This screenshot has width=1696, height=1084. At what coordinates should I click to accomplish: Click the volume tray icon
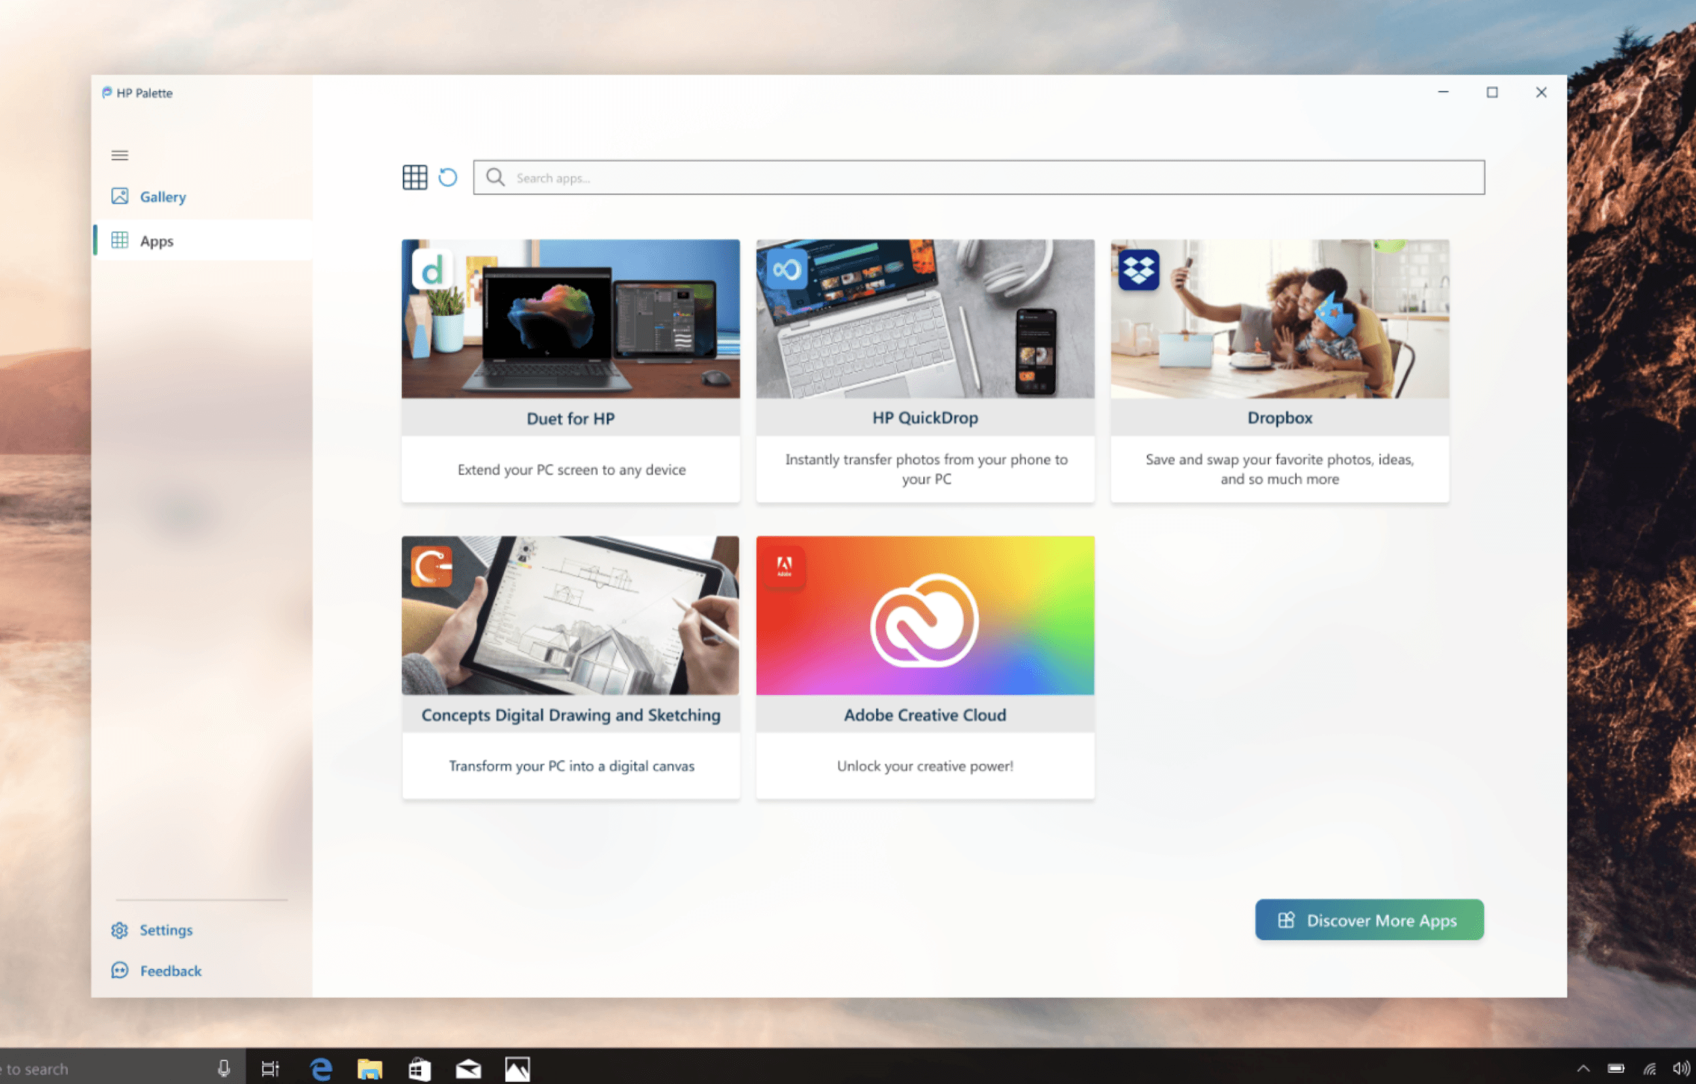coord(1681,1068)
